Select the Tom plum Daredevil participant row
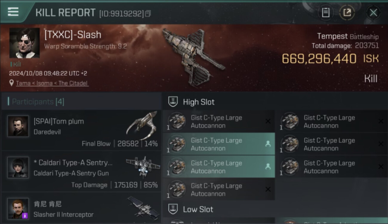This screenshot has height=224, width=388. (81, 130)
